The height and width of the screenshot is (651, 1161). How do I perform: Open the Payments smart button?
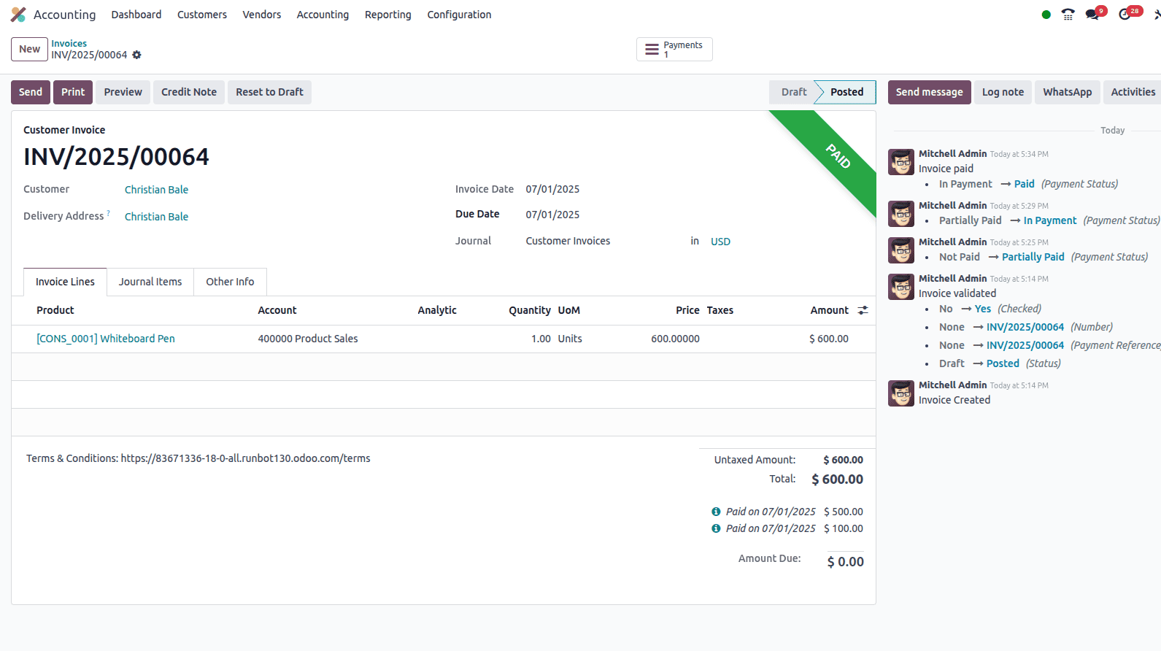[674, 50]
